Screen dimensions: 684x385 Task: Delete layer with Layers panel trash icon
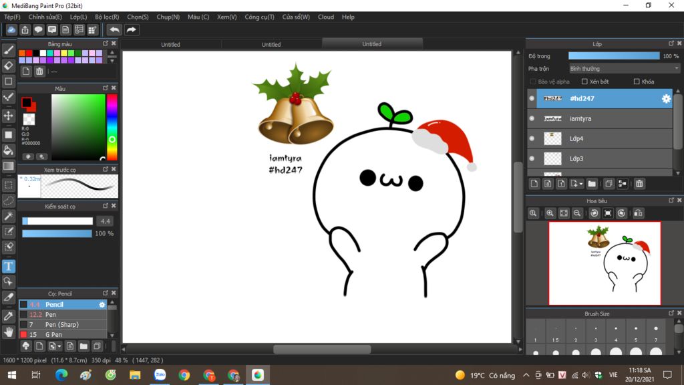[x=639, y=184]
